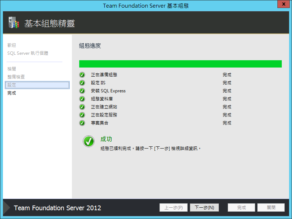292x219 pixels.
Task: Click the check icon beside 安裝 SQL Express
Action: pyautogui.click(x=82, y=91)
